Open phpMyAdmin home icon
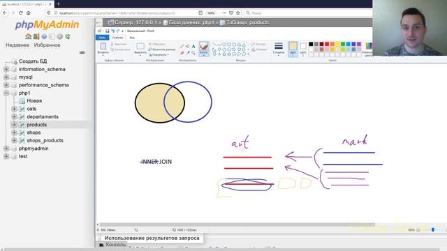 tap(28, 36)
